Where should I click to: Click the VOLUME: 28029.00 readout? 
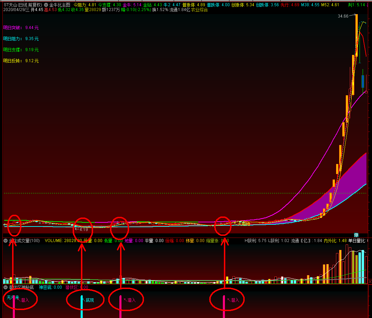tap(63, 241)
